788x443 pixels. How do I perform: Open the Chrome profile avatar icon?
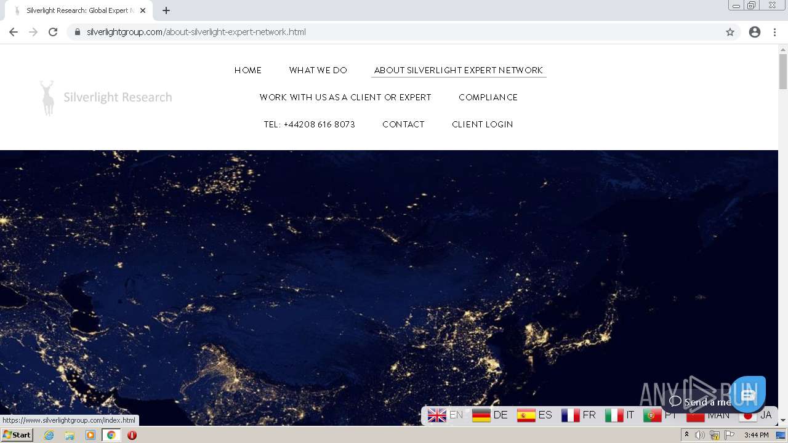(x=755, y=32)
